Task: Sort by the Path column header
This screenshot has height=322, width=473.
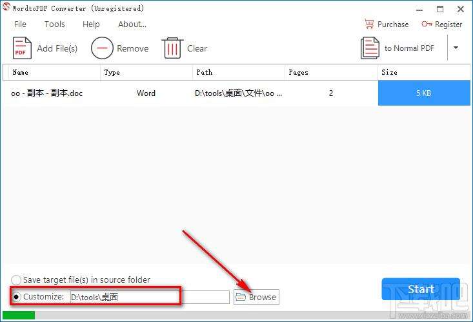Action: (x=238, y=72)
